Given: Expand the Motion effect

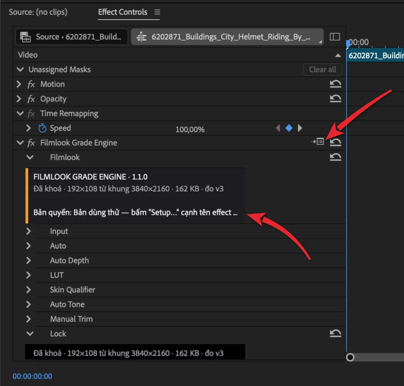Looking at the screenshot, I should 18,84.
